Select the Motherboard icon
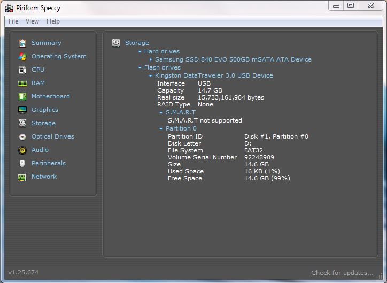The height and width of the screenshot is (283, 387). point(22,96)
